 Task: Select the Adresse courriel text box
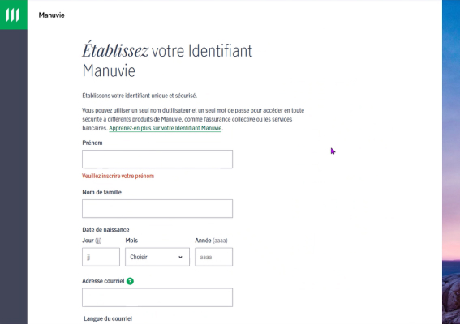click(157, 297)
